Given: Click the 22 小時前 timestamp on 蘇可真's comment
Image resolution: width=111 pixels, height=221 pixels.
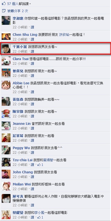Looking at the screenshot, I should tap(20, 205).
